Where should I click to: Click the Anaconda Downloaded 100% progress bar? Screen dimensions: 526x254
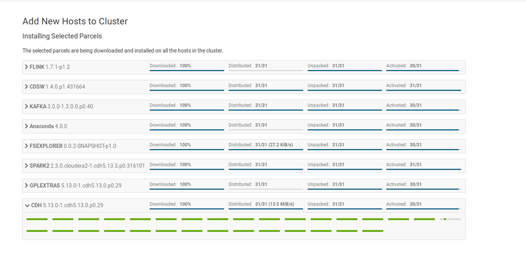point(187,130)
